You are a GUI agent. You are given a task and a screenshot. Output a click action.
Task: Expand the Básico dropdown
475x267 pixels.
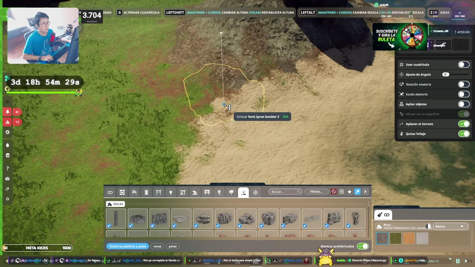pos(451,226)
